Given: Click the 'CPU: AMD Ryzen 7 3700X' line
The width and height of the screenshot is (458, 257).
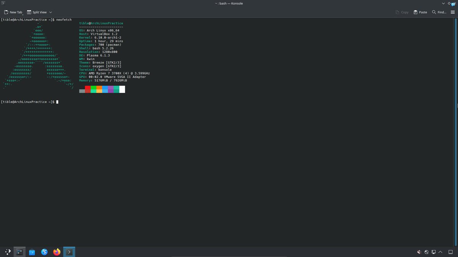Looking at the screenshot, I should 114,73.
